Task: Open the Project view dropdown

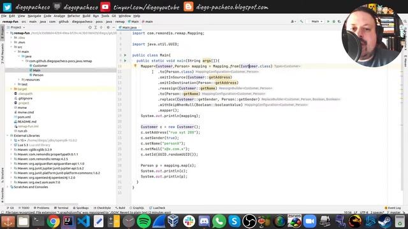Action: [x=18, y=27]
